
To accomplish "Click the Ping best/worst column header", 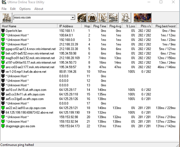I will [x=164, y=26].
